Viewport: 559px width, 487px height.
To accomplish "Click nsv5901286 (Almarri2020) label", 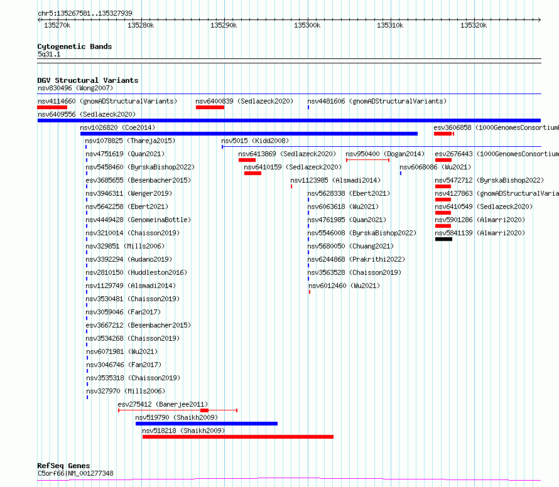I will pyautogui.click(x=480, y=220).
